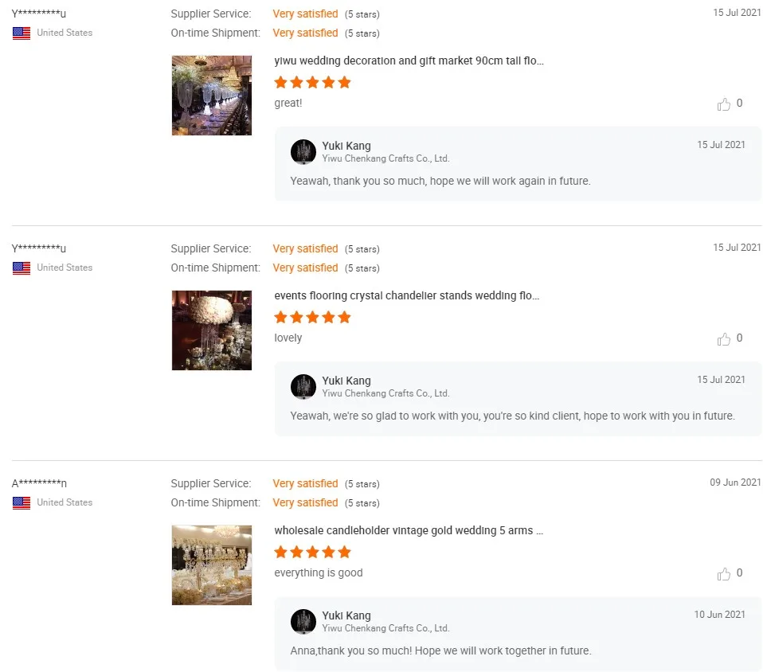View the gold candleholder review photo

(212, 565)
